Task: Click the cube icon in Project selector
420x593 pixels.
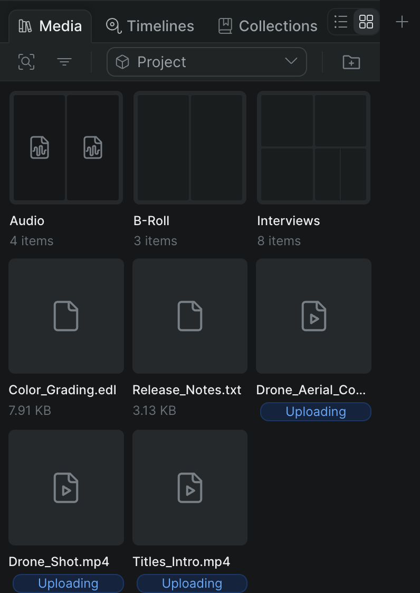Action: click(122, 62)
